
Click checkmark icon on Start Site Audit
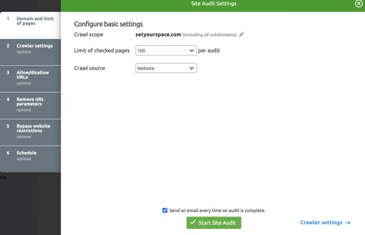pyautogui.click(x=193, y=222)
